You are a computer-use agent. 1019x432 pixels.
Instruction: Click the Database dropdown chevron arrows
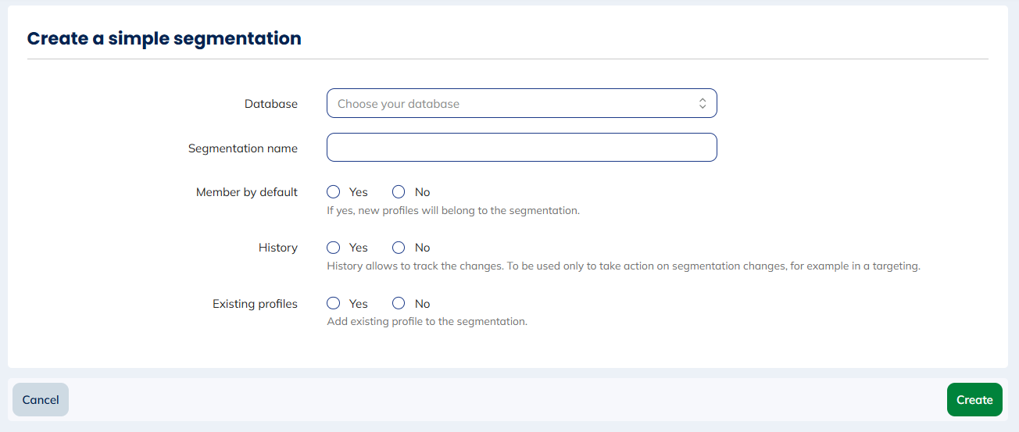point(703,103)
